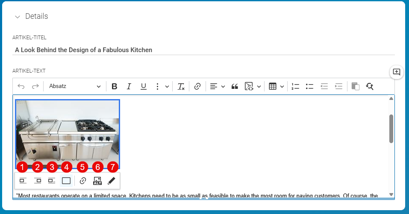Screen dimensions: 409x214
Task: Toggle underline formatting
Action: pyautogui.click(x=144, y=86)
